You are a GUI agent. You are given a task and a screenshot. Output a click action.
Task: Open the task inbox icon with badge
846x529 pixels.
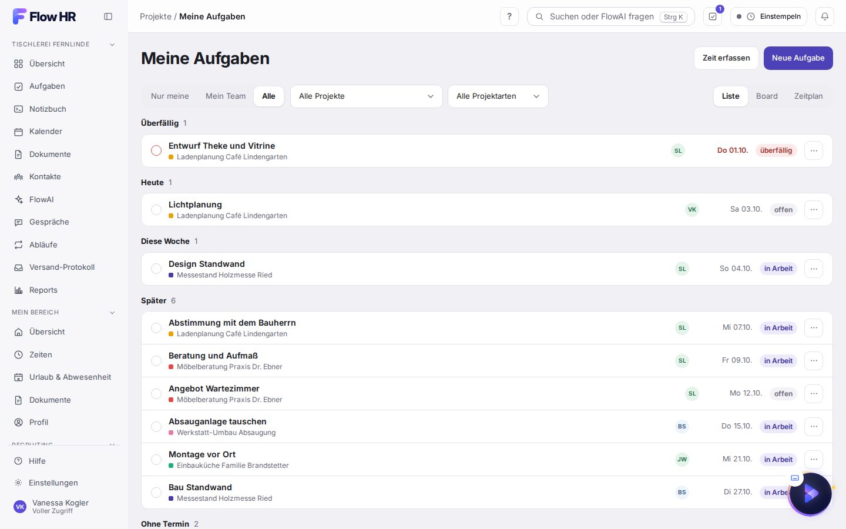(713, 16)
